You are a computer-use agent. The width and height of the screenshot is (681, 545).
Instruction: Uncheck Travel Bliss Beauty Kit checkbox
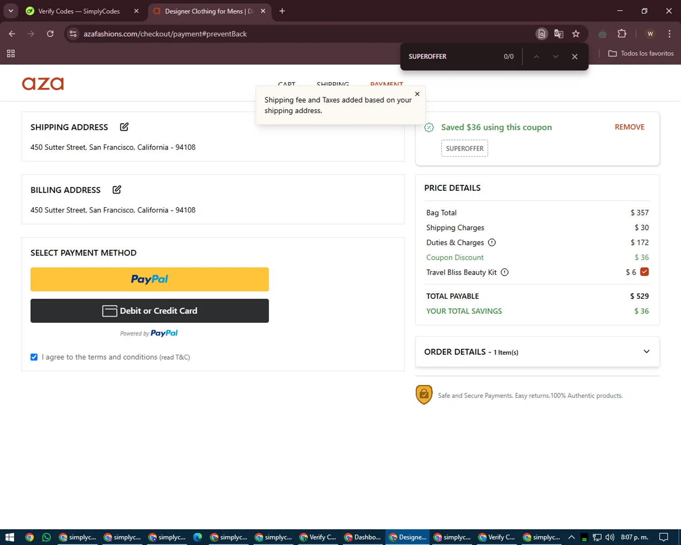644,272
